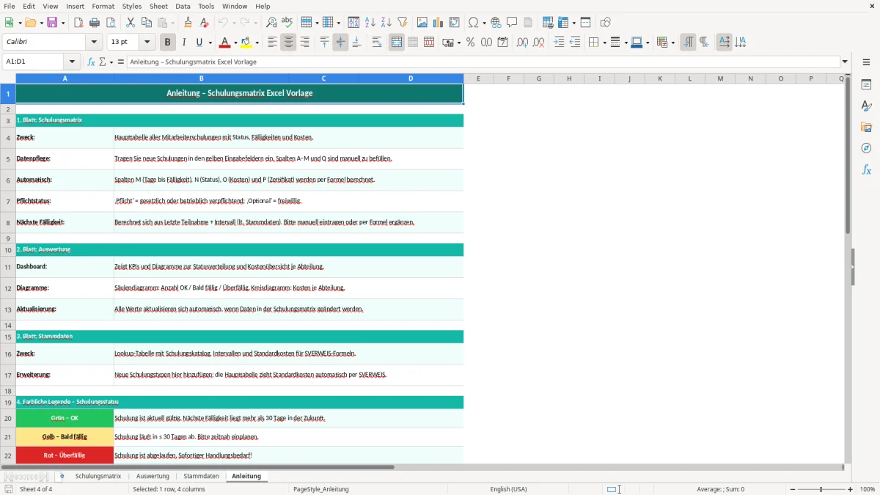Export directly as PDF
The width and height of the screenshot is (880, 495).
coord(78,23)
